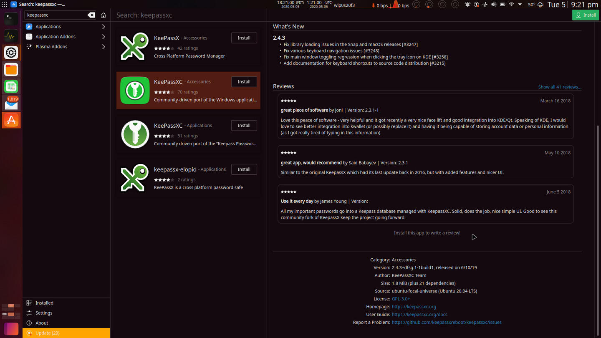The width and height of the screenshot is (601, 338).
Task: Click the '51 ratings' text
Action: [x=187, y=136]
